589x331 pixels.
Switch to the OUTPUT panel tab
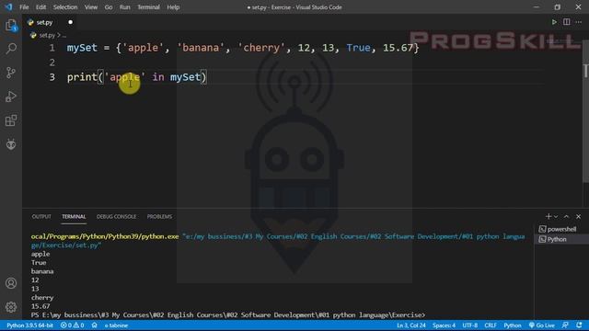[41, 217]
